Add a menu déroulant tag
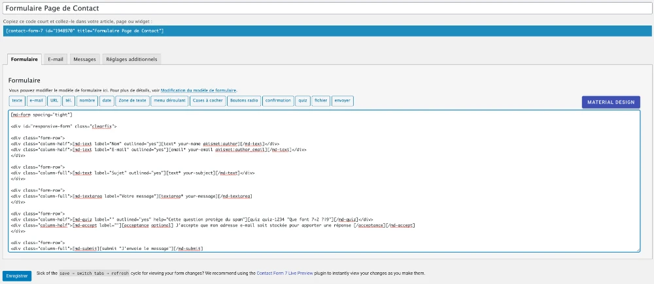This screenshot has height=284, width=654. pos(169,101)
